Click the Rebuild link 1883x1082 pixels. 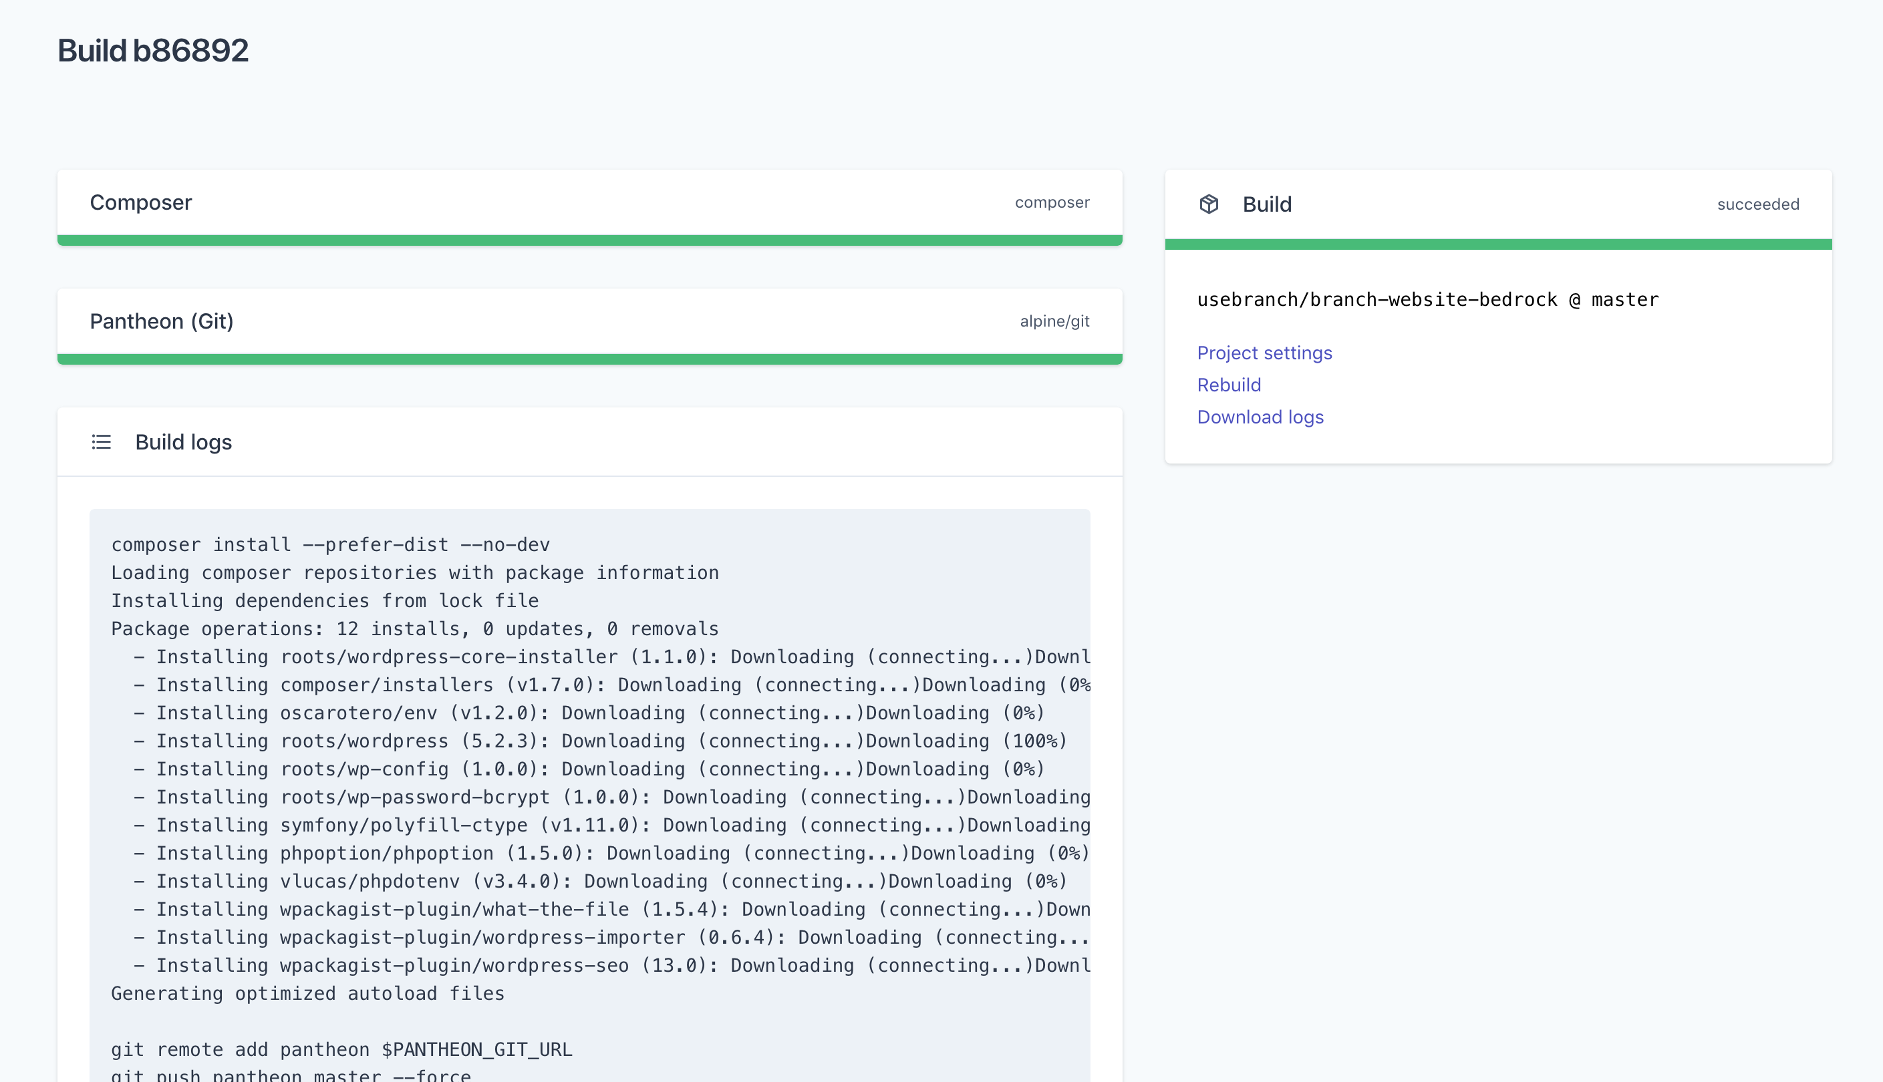1229,384
